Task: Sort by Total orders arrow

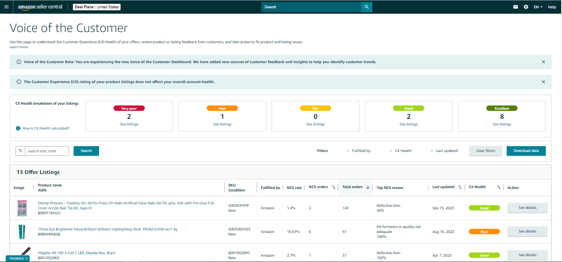Action: (x=368, y=187)
